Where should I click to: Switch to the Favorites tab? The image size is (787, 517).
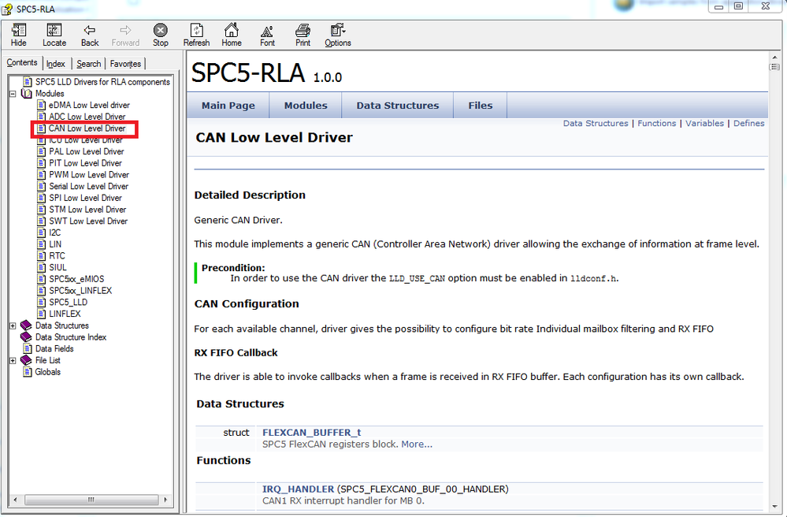125,64
